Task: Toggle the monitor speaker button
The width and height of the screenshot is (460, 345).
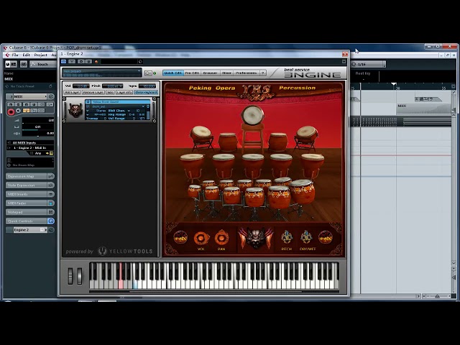Action: point(19,111)
